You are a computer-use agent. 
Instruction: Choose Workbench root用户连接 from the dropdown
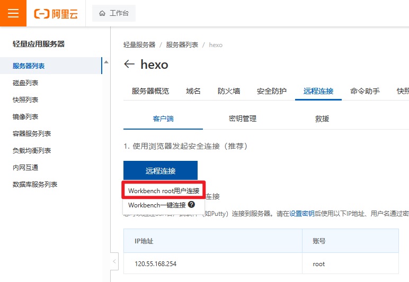pos(164,190)
